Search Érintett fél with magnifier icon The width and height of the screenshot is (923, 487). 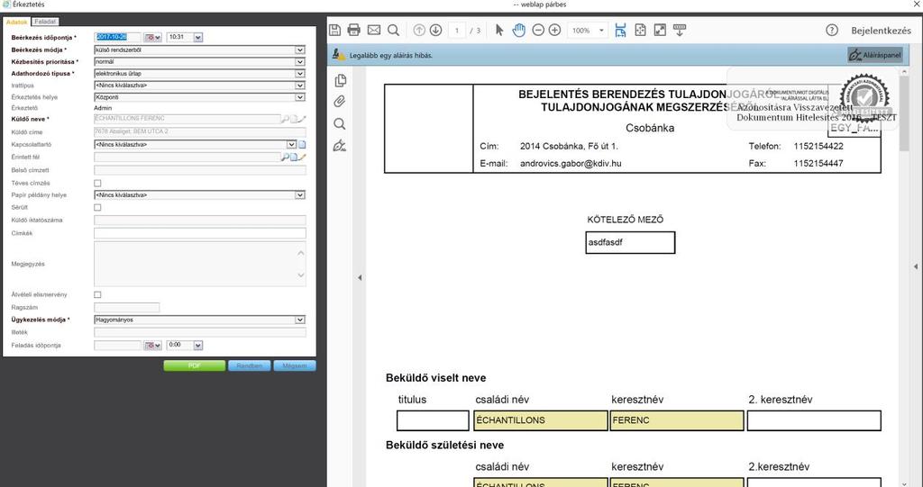[x=285, y=157]
